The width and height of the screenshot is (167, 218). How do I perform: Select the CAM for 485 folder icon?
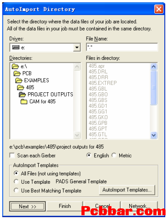(x=24, y=101)
